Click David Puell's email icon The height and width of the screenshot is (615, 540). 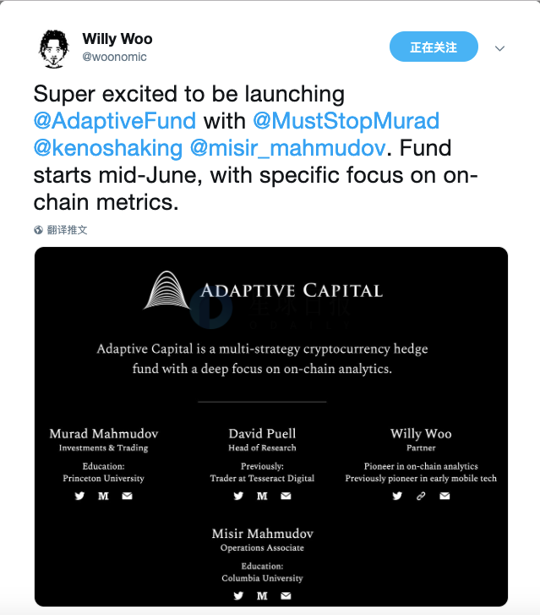286,496
